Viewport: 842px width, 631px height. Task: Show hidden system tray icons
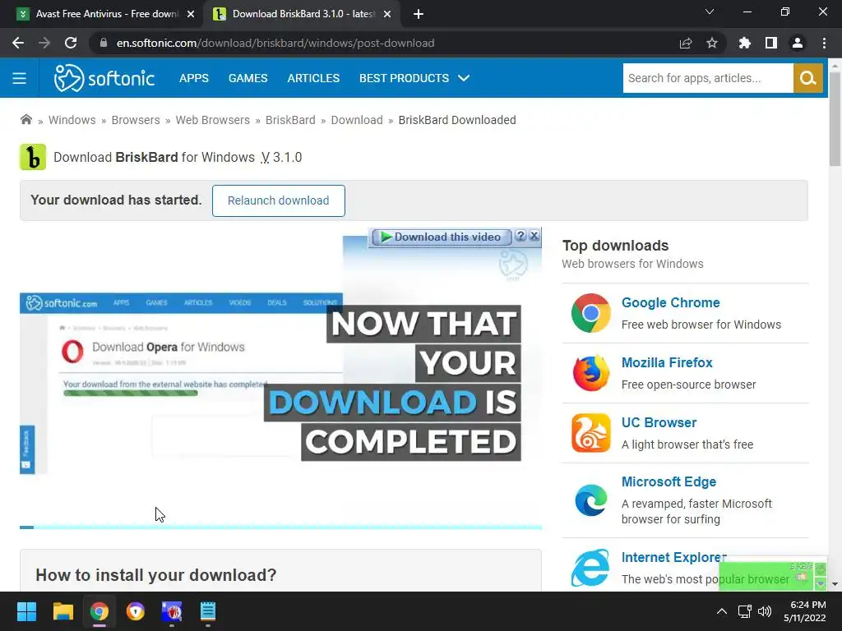tap(722, 611)
